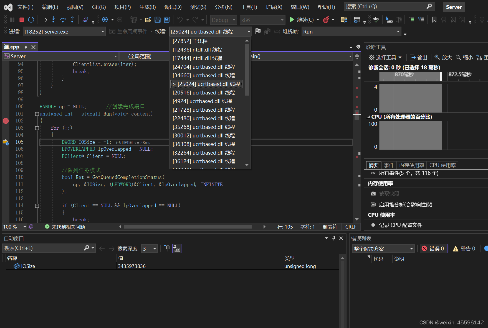The height and width of the screenshot is (328, 488).
Task: Click the 错误 0 filter button
Action: (x=433, y=248)
